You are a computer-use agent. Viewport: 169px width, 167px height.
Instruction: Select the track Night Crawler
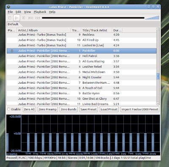point(82,77)
